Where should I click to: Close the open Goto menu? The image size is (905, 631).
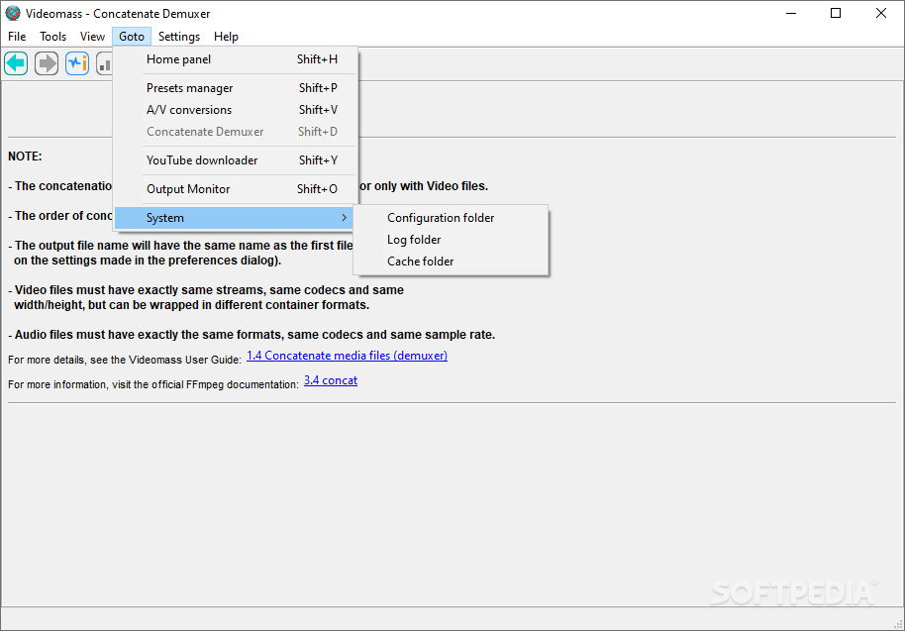click(132, 37)
